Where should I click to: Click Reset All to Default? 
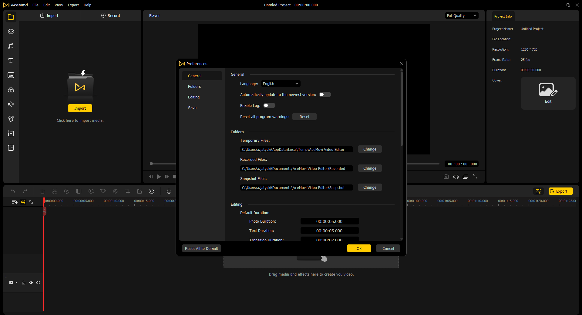(x=201, y=248)
